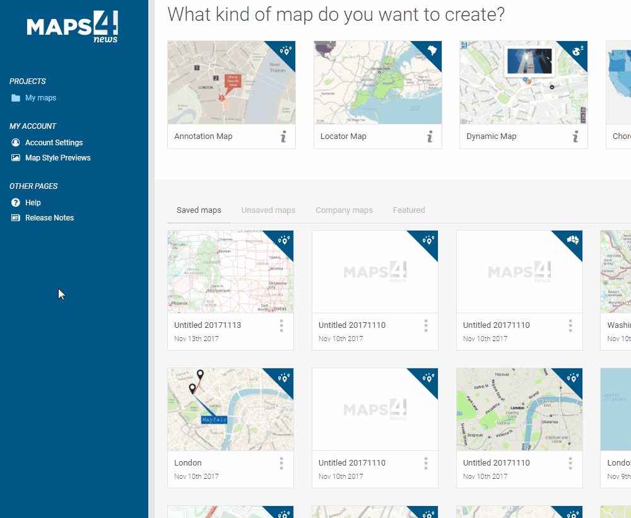Select the Featured tab

[409, 210]
